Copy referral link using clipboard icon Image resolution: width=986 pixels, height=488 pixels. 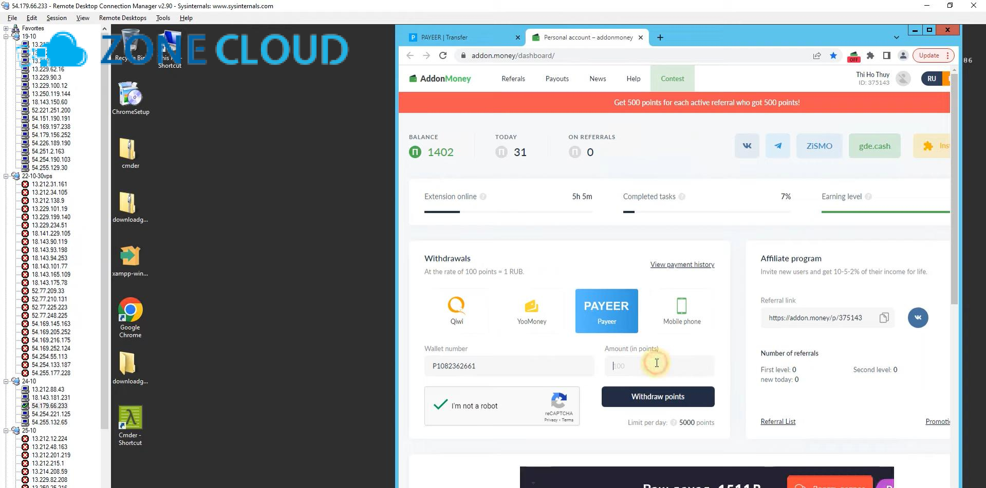point(884,317)
